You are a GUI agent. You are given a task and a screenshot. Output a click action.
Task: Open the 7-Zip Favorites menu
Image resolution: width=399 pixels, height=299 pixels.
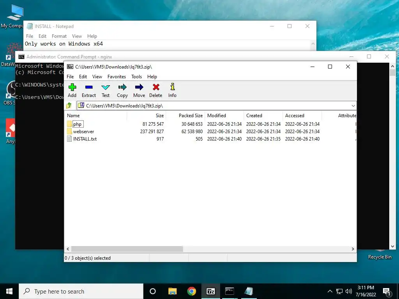pyautogui.click(x=117, y=77)
